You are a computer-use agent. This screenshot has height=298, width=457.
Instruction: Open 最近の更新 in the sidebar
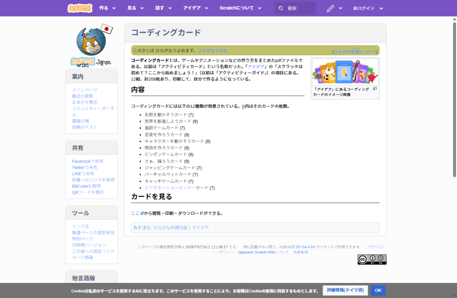tap(82, 96)
